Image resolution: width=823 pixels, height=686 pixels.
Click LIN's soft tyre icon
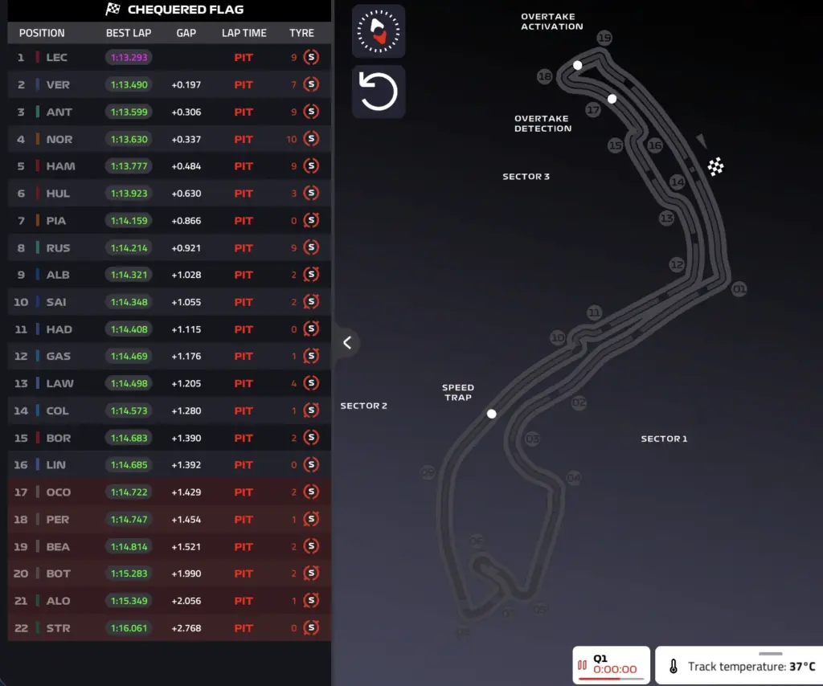coord(311,464)
